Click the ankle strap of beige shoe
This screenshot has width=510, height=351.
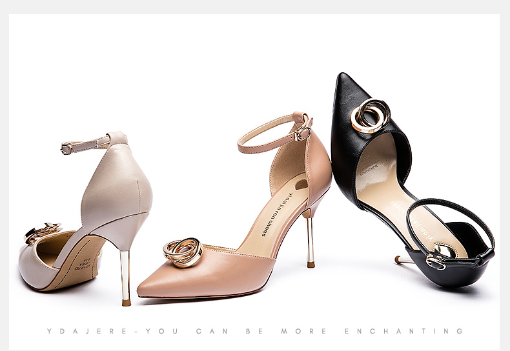(x=94, y=143)
